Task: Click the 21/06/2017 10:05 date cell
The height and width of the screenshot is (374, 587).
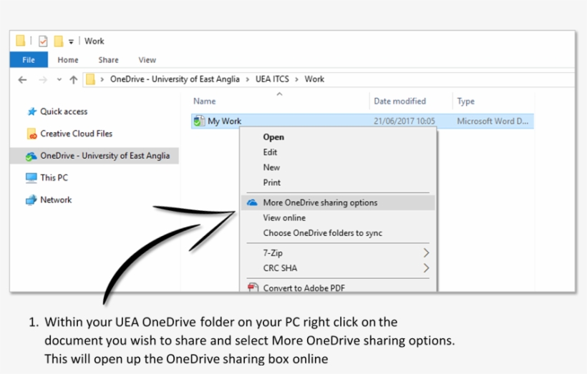Action: pyautogui.click(x=404, y=121)
